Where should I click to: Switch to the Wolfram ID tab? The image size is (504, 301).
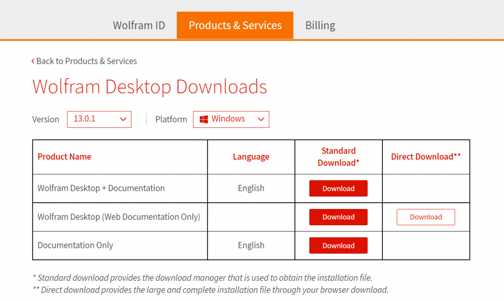[139, 25]
